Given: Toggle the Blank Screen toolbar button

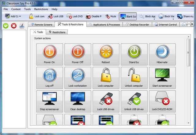Looking at the screenshot, I should (128, 16).
